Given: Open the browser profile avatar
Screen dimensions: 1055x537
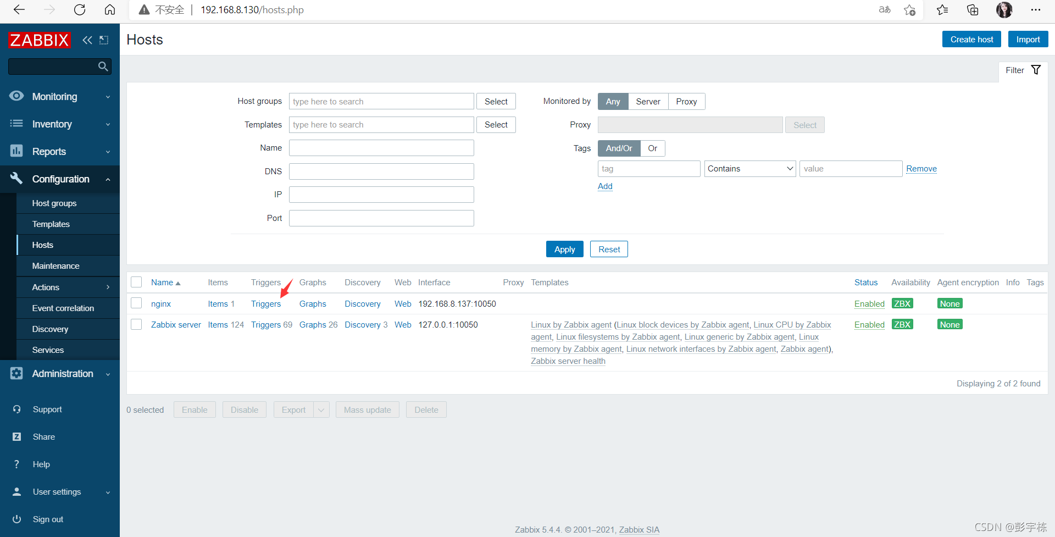Looking at the screenshot, I should (x=1004, y=10).
